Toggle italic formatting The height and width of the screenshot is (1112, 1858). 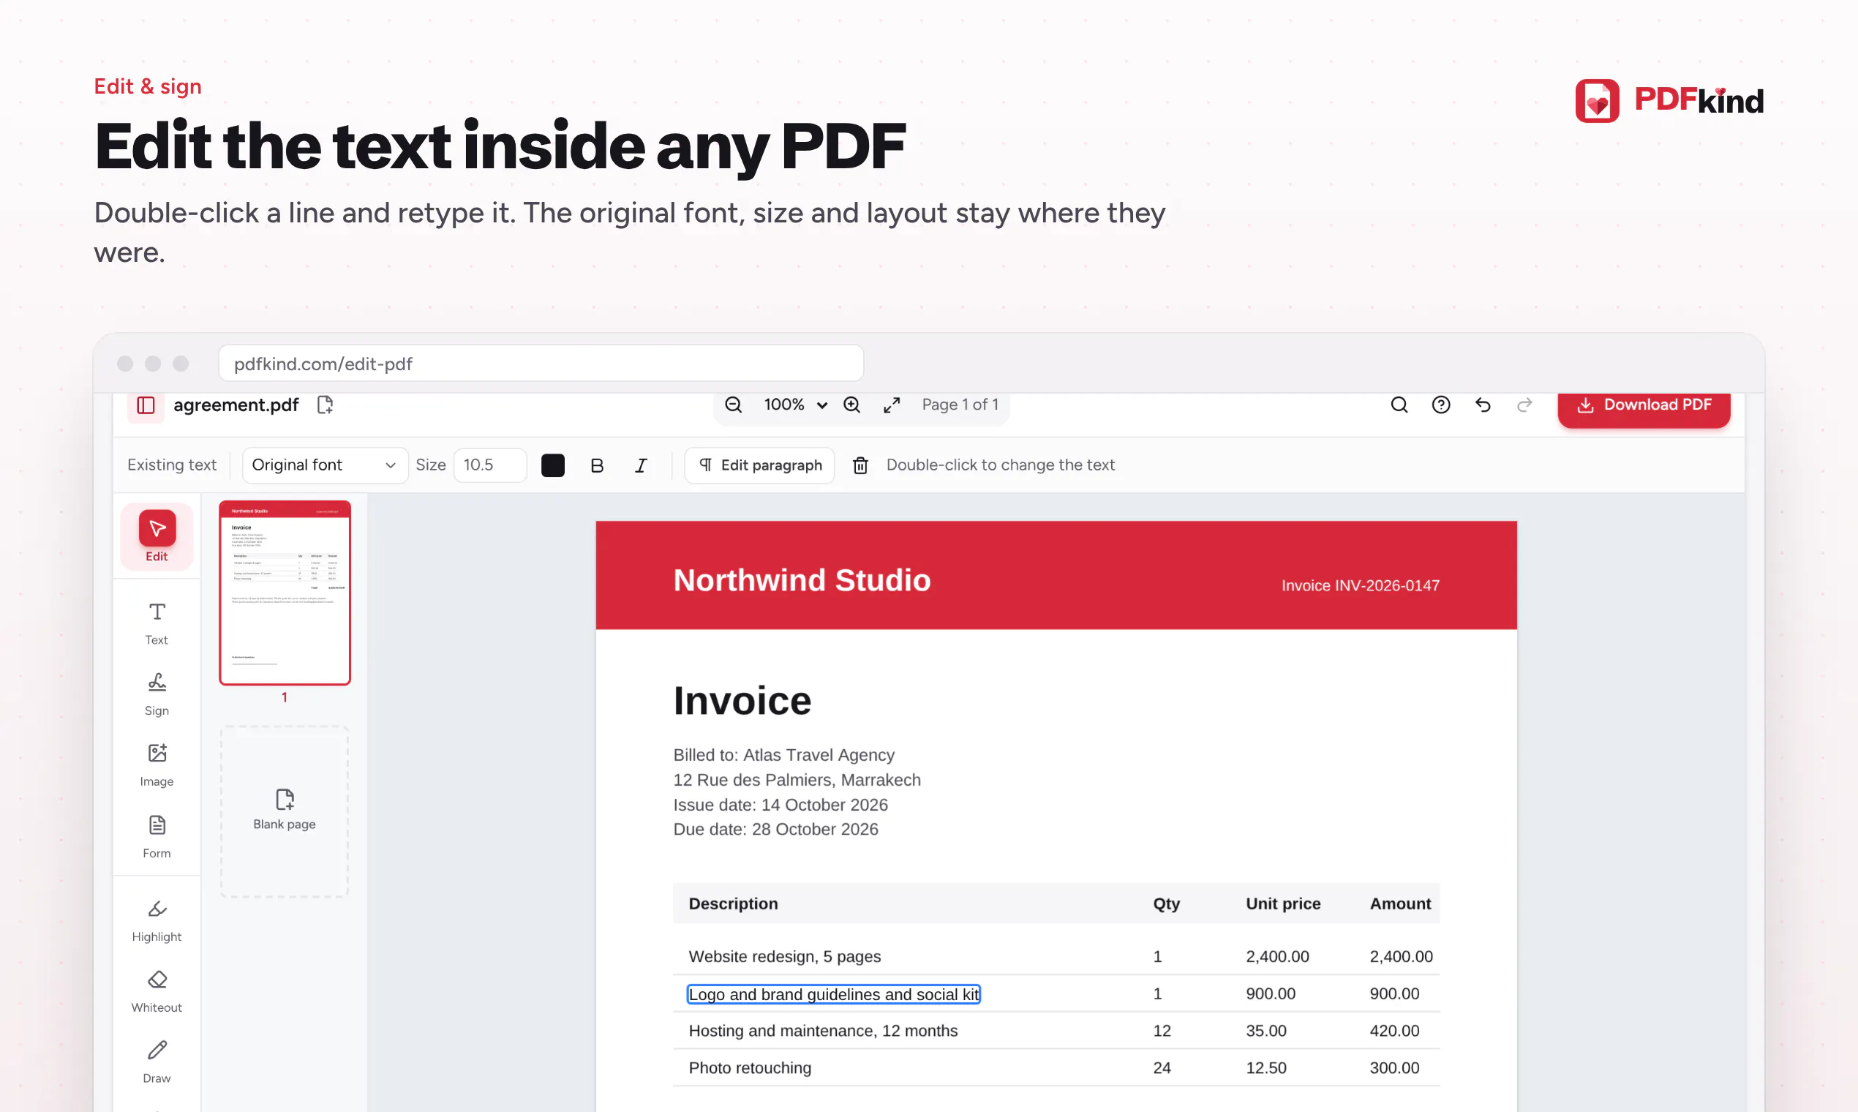(641, 465)
